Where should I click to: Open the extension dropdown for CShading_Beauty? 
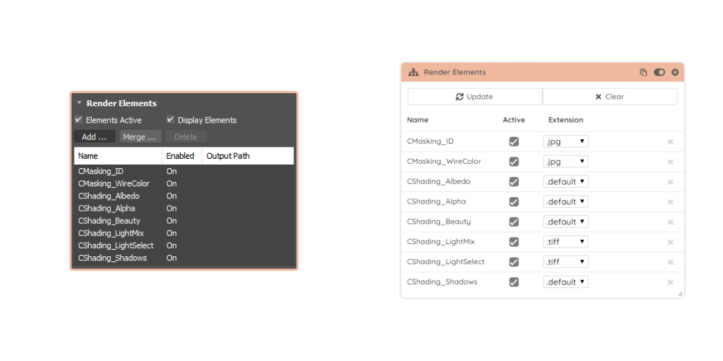566,222
